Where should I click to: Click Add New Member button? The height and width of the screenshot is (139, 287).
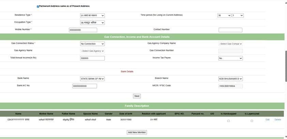tap(137, 132)
